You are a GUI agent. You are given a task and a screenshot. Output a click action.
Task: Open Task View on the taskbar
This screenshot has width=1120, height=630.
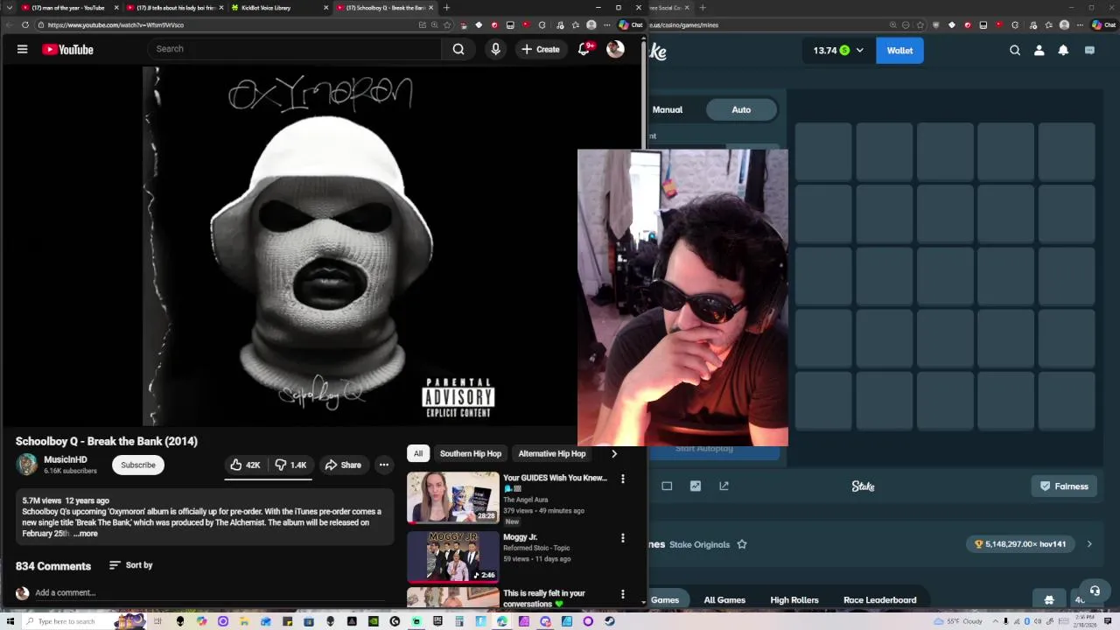pyautogui.click(x=158, y=621)
